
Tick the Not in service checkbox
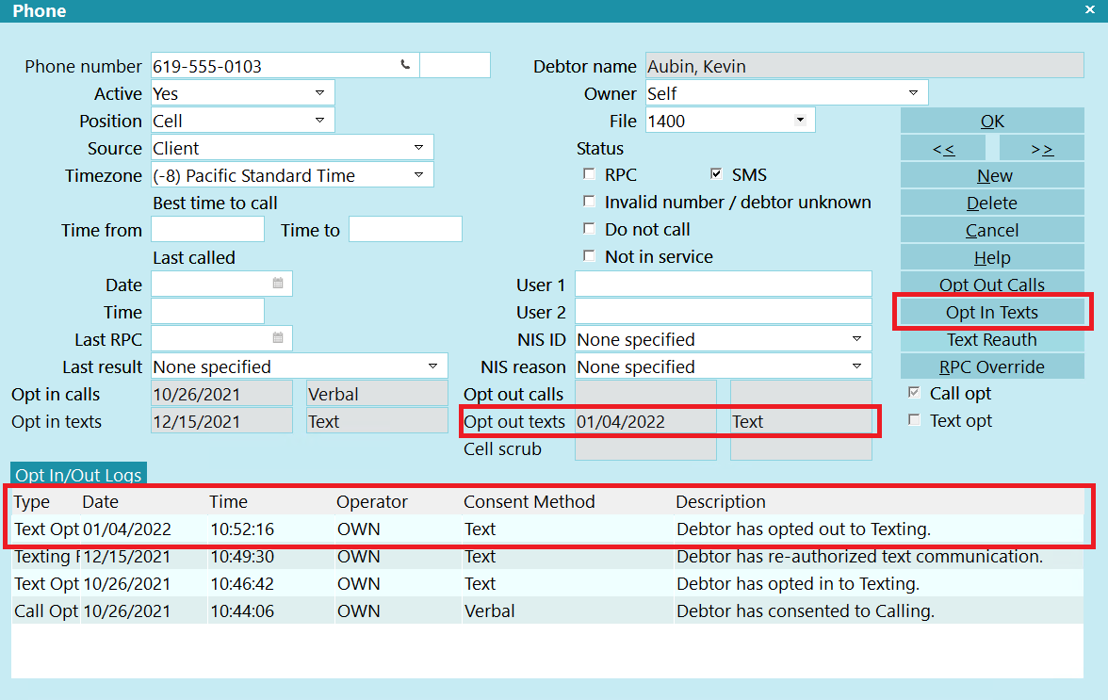[589, 256]
